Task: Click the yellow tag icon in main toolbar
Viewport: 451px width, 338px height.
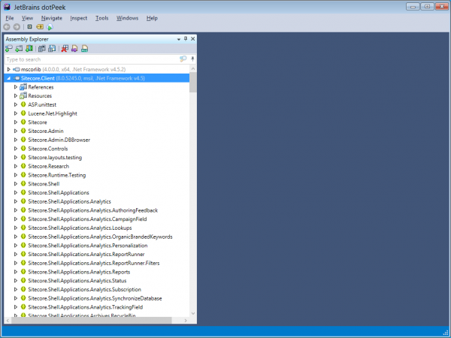Action: click(40, 27)
